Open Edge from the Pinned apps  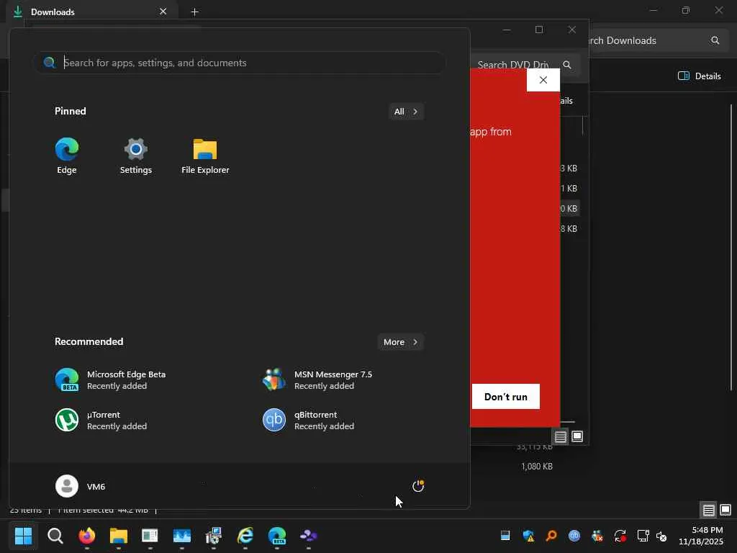click(x=67, y=156)
